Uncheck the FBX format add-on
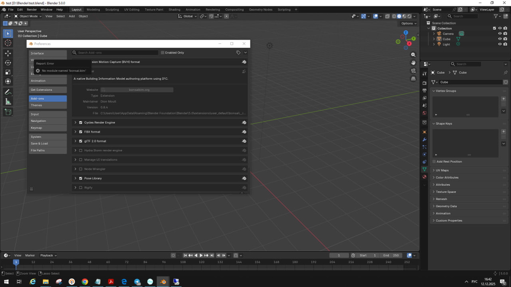This screenshot has width=511, height=287. [x=80, y=132]
